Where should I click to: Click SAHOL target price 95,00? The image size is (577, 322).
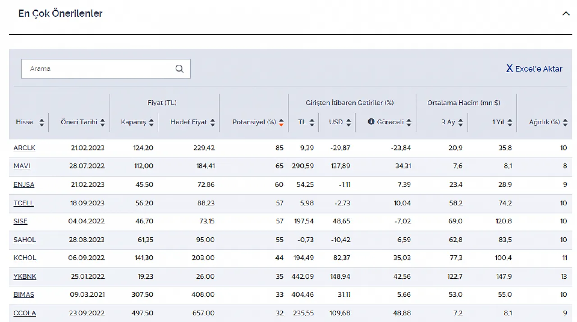point(205,240)
